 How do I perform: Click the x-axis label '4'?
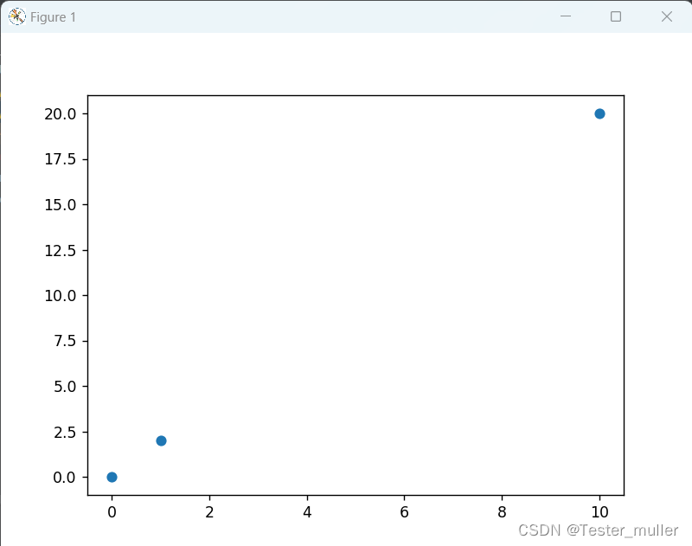point(307,512)
